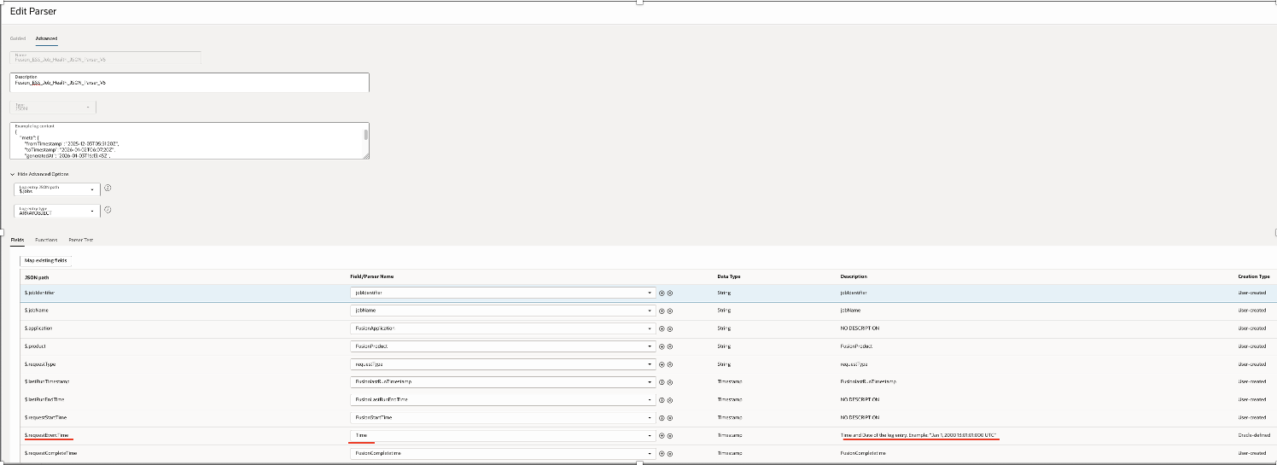
Task: Click into the Description text field
Action: tap(190, 82)
